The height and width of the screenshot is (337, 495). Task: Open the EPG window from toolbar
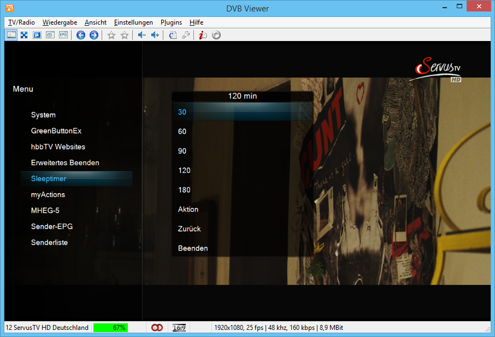click(x=63, y=35)
